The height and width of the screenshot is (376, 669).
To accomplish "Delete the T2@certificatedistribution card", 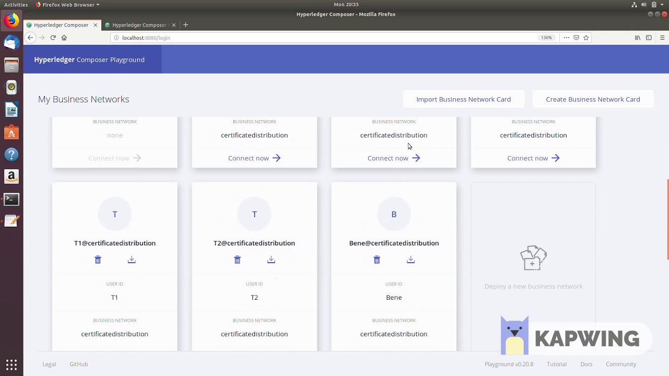I will coord(237,260).
